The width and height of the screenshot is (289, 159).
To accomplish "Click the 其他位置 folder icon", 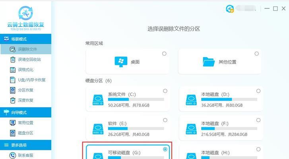I will (x=209, y=62).
